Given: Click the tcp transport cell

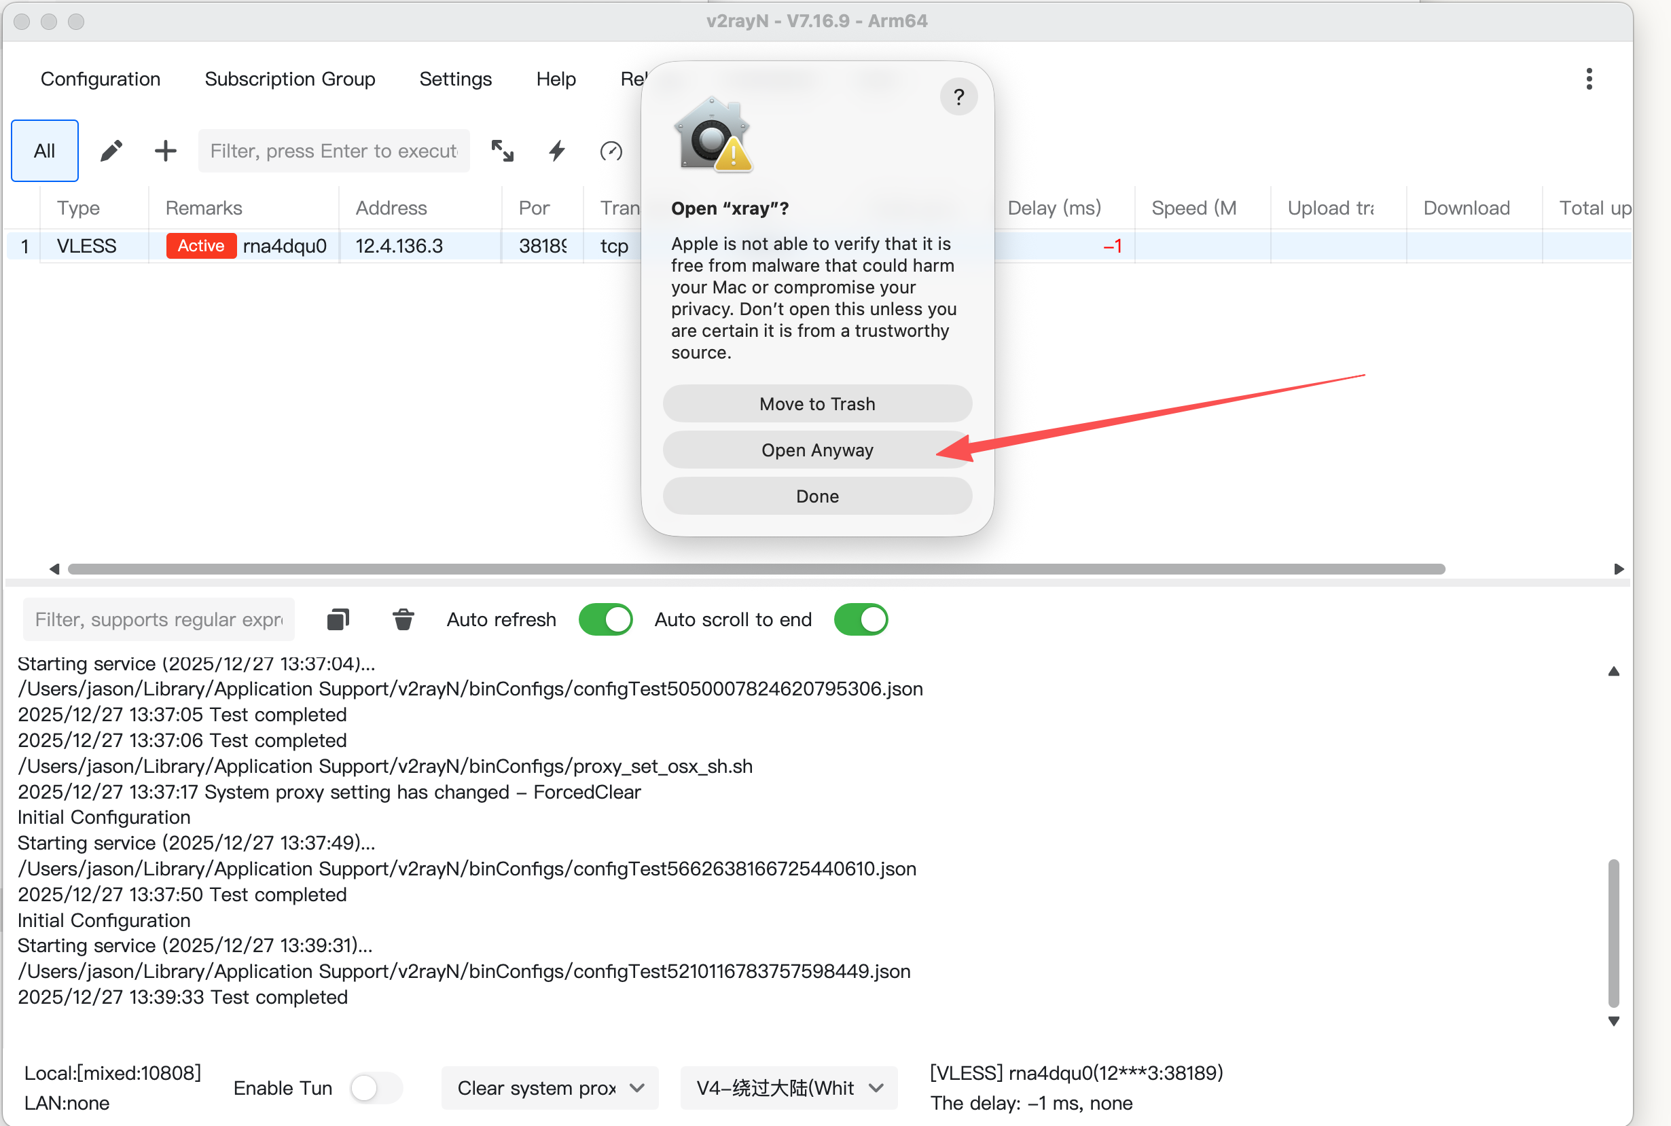Looking at the screenshot, I should pyautogui.click(x=614, y=246).
